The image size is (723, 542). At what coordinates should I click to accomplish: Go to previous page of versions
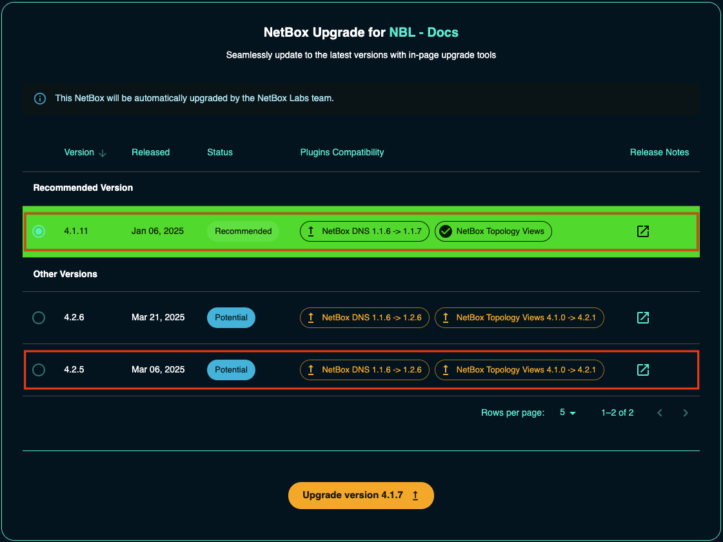pyautogui.click(x=660, y=413)
